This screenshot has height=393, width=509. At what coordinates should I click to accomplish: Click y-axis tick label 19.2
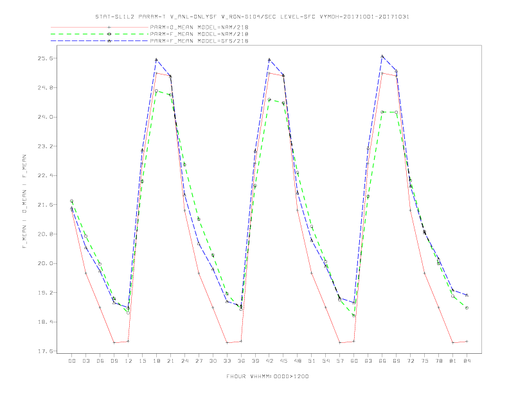tap(44, 292)
